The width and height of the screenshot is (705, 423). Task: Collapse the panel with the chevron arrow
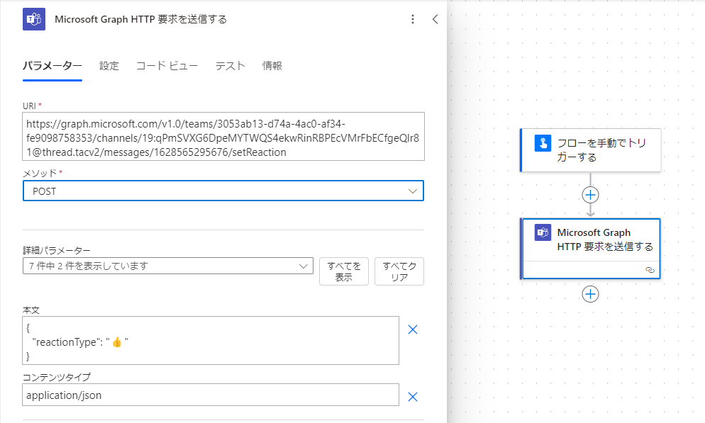coord(435,19)
